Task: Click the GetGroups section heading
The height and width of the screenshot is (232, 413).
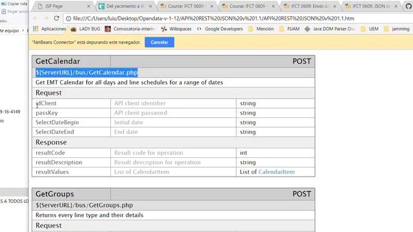Action: coord(55,194)
